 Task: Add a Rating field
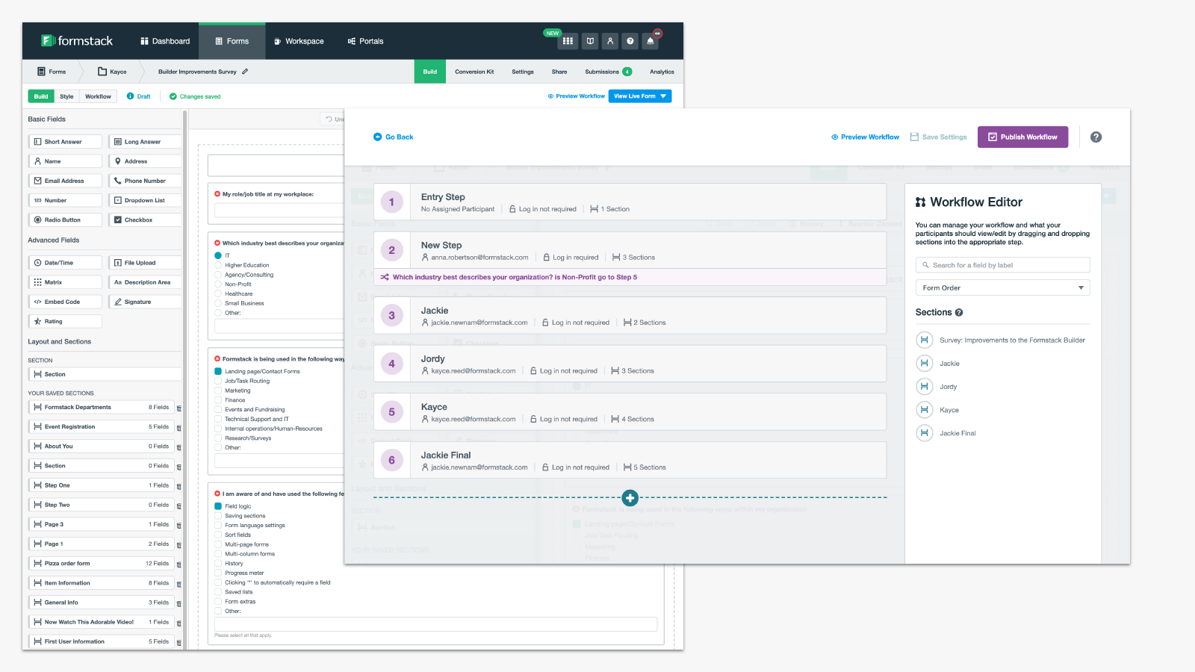click(65, 321)
